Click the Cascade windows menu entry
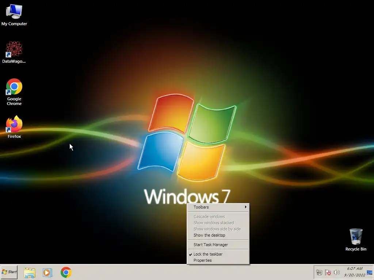 point(218,217)
